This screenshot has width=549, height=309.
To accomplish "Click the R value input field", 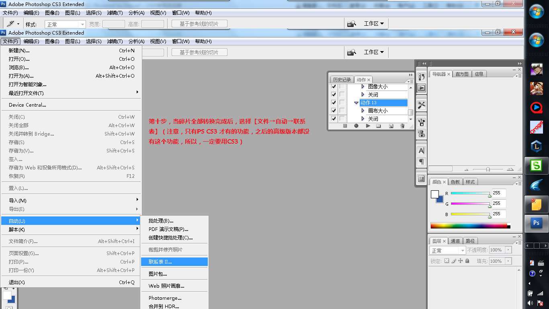I will pos(499,193).
